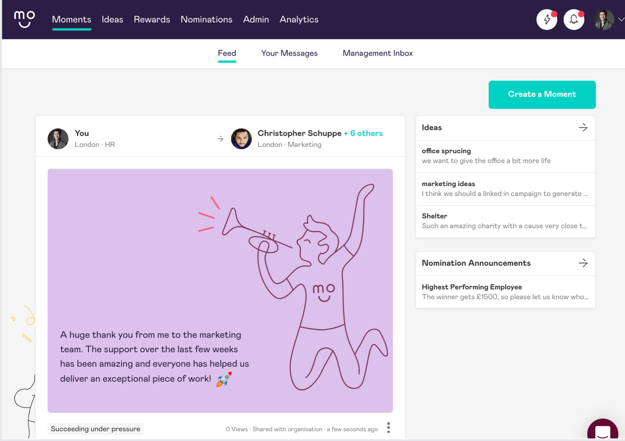
Task: Select Rewards in the navigation bar
Action: [x=152, y=19]
